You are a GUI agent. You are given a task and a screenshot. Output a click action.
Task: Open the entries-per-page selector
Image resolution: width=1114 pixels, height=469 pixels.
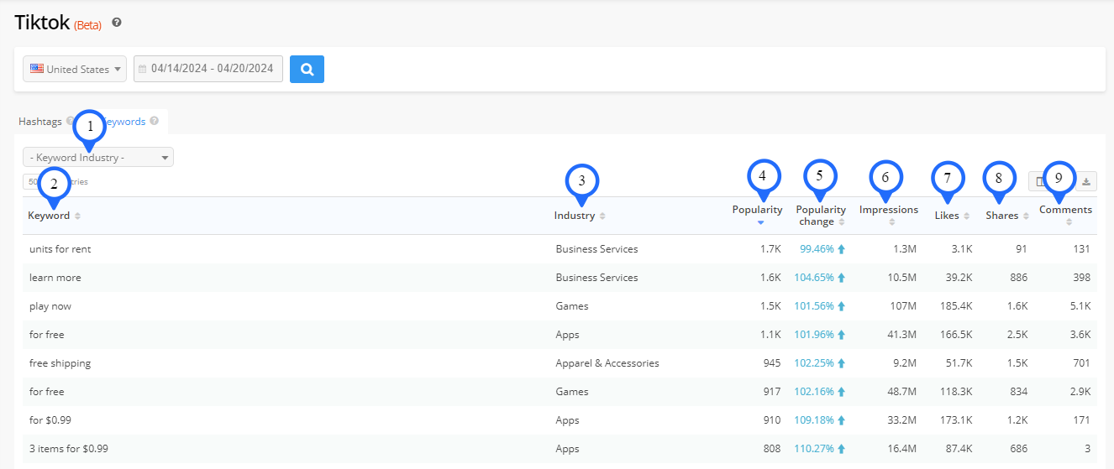tap(34, 181)
